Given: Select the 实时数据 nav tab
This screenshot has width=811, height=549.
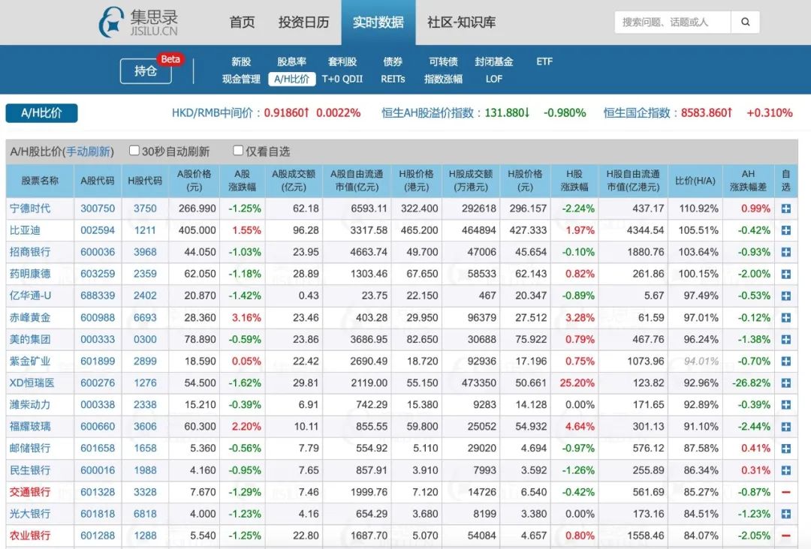Looking at the screenshot, I should (378, 22).
